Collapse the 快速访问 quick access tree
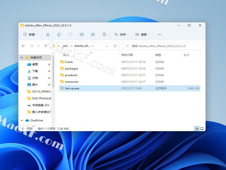Image resolution: width=226 pixels, height=170 pixels. tap(22, 57)
